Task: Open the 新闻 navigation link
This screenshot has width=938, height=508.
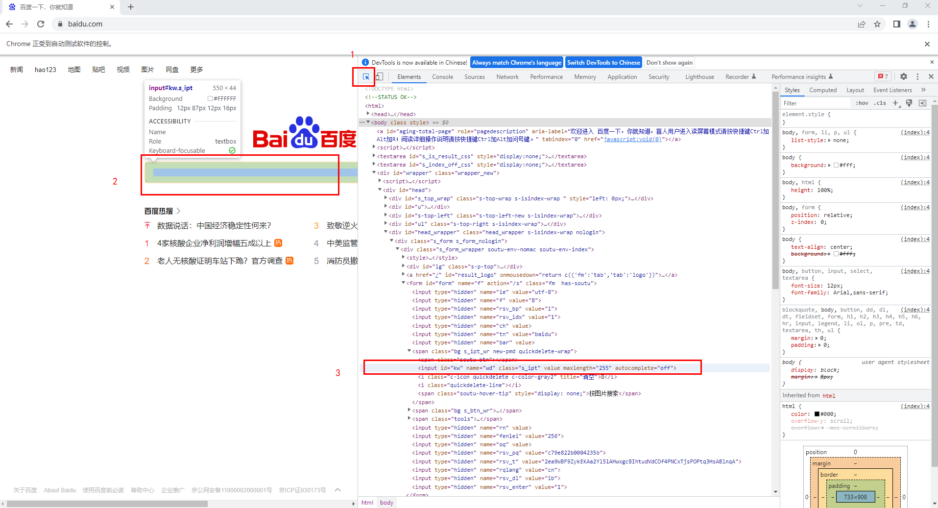Action: point(17,70)
